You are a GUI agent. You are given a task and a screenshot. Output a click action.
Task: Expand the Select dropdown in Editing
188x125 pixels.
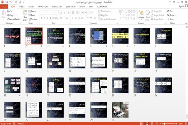coord(171,19)
